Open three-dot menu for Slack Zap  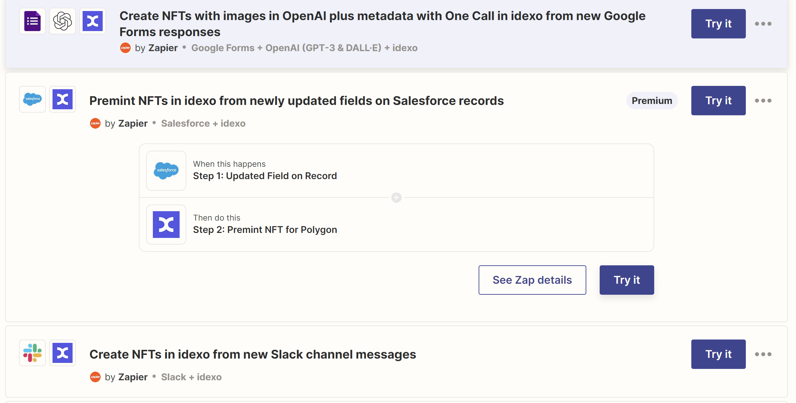pos(763,354)
